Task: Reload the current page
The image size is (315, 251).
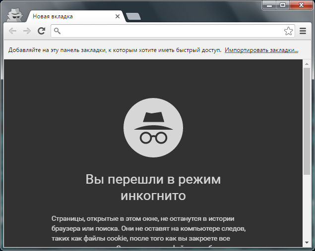Action: point(42,31)
